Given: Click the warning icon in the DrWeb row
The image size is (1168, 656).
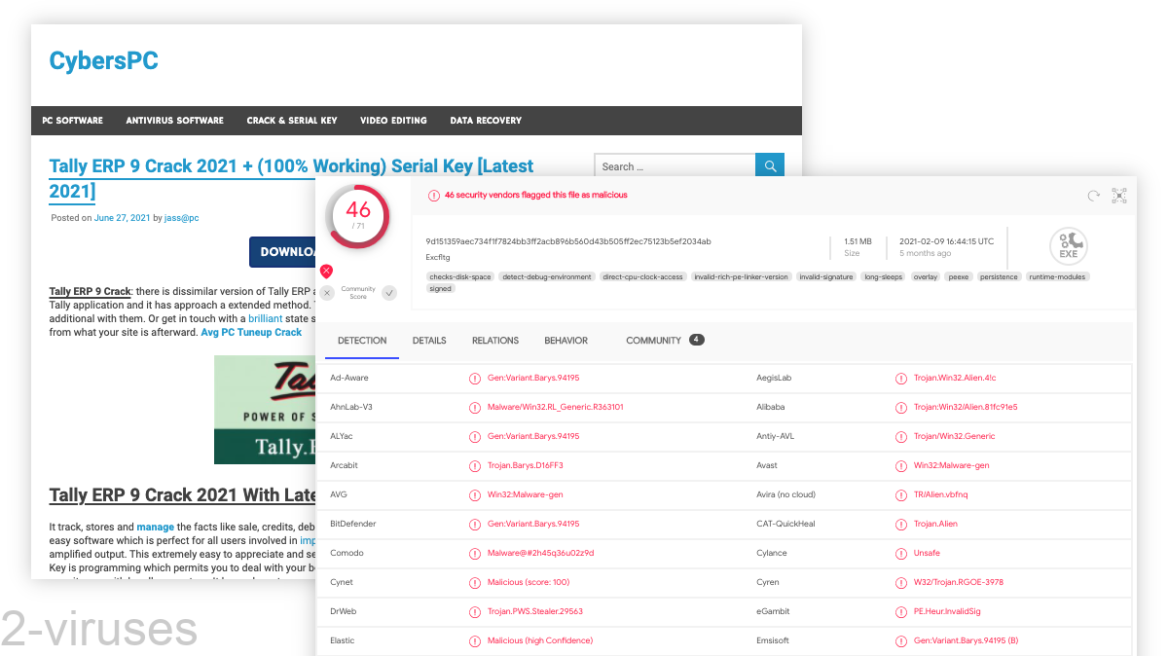Looking at the screenshot, I should pos(475,611).
